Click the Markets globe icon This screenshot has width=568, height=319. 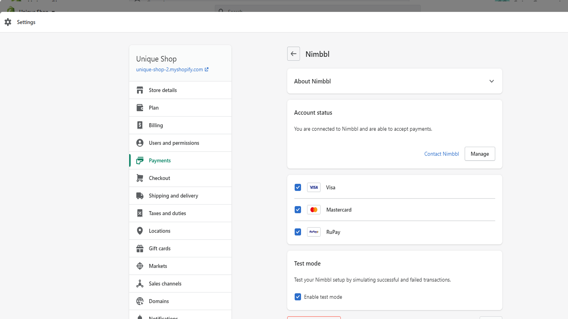tap(140, 266)
